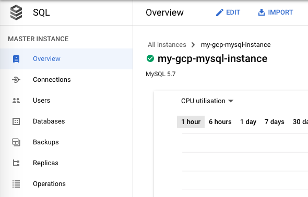Click the download icon beside IMPORT
The height and width of the screenshot is (197, 308).
262,13
